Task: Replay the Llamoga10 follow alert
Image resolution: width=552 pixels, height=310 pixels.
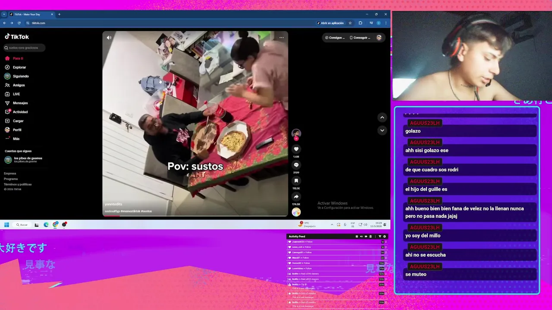Action: point(386,252)
